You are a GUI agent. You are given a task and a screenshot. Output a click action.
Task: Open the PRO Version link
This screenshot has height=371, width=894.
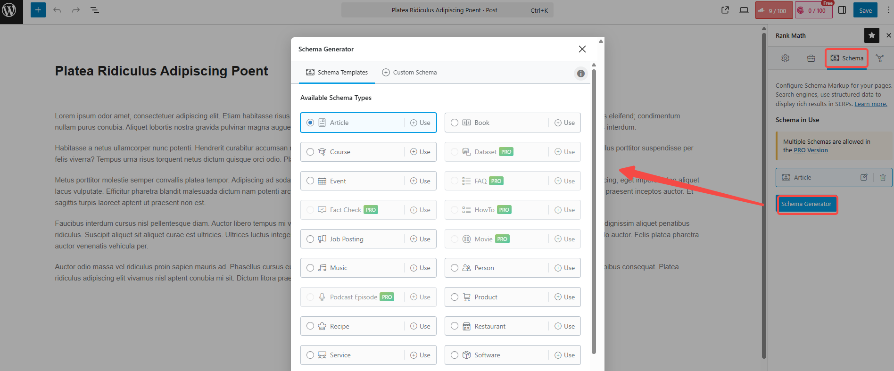coord(811,150)
